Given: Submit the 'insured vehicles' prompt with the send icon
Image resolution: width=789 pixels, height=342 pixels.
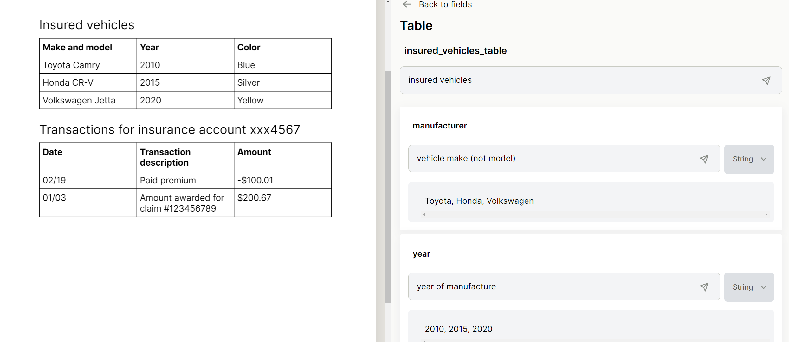Looking at the screenshot, I should point(766,81).
